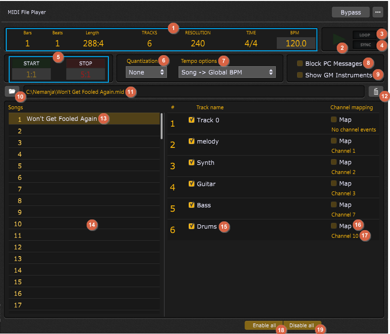Open the Tempo options dropdown

pyautogui.click(x=227, y=73)
